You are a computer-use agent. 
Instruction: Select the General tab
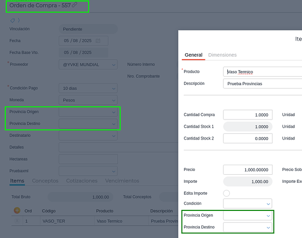click(x=193, y=55)
